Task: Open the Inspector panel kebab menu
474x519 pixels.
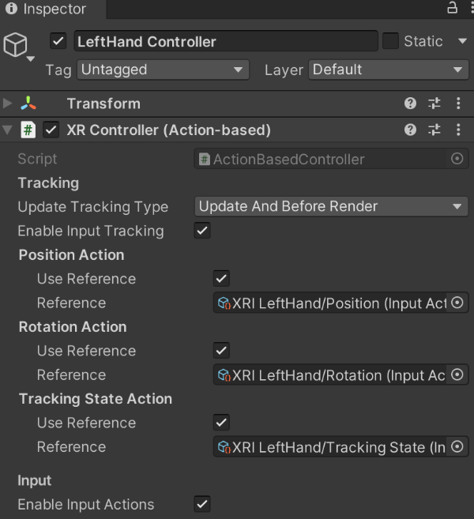Action: coord(472,8)
